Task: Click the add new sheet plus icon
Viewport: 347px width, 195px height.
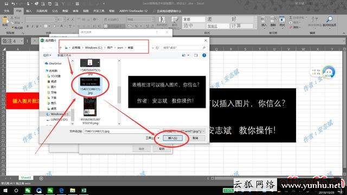Action: [41, 178]
